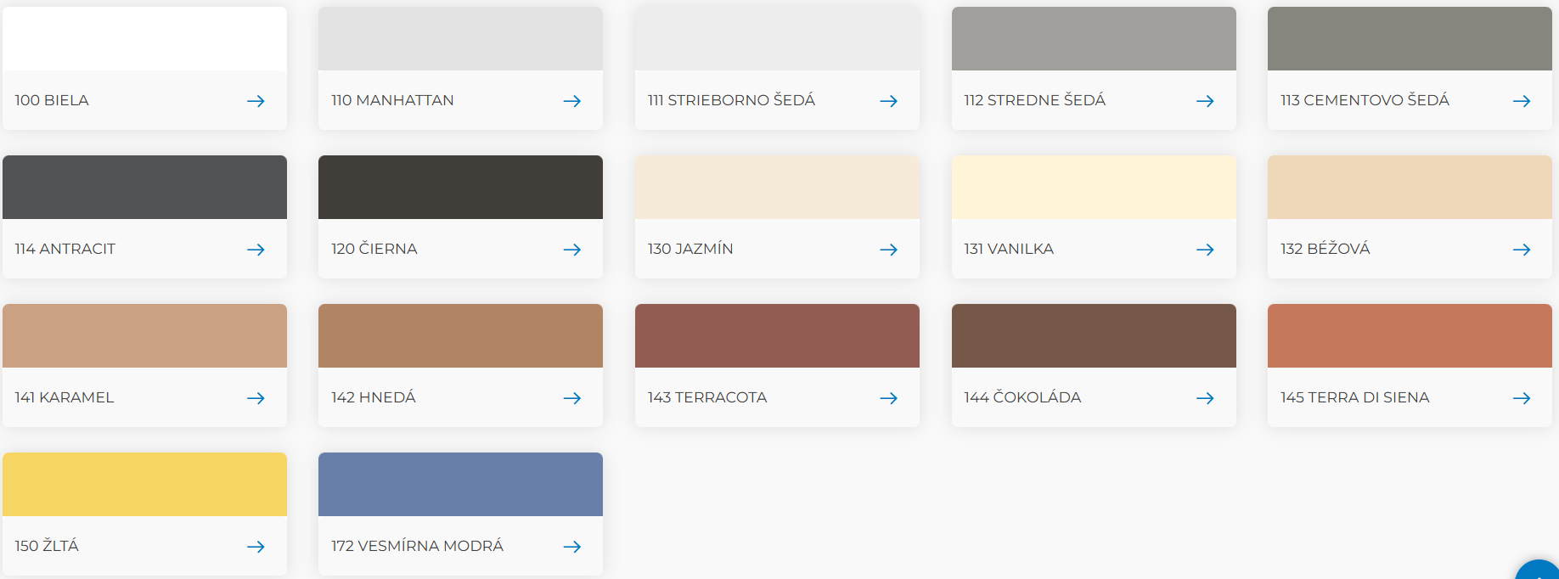Click the arrow on the 131 VANILKA card
Screen dimensions: 1559x579
[1205, 250]
